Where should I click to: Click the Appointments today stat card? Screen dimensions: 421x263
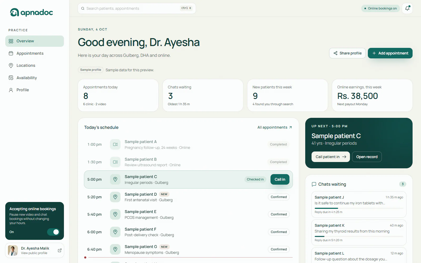118,95
